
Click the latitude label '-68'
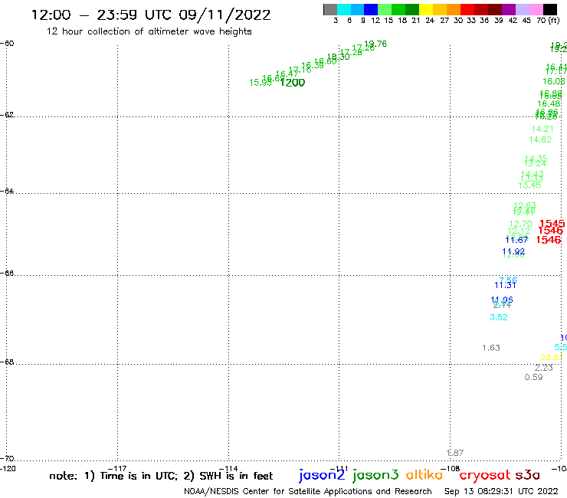(x=7, y=362)
